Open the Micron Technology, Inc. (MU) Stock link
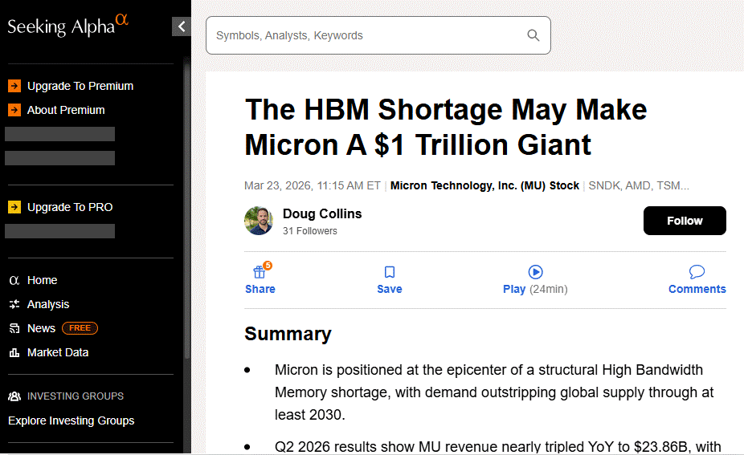Image resolution: width=744 pixels, height=455 pixels. pyautogui.click(x=484, y=185)
